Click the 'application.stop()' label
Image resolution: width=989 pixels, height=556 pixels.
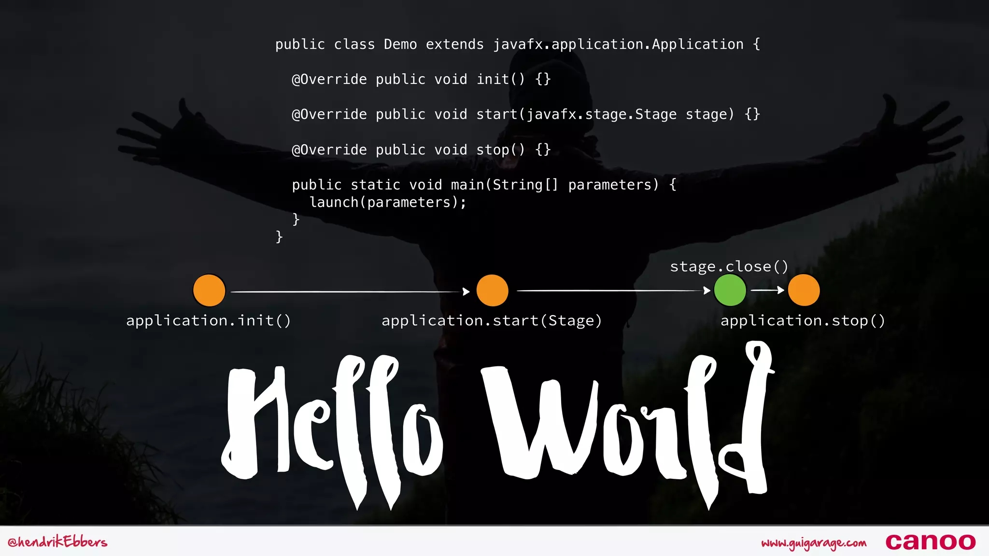click(803, 321)
